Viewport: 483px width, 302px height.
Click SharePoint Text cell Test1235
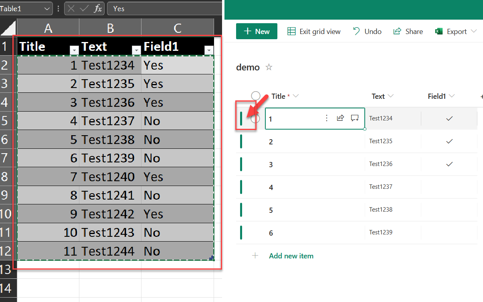393,141
